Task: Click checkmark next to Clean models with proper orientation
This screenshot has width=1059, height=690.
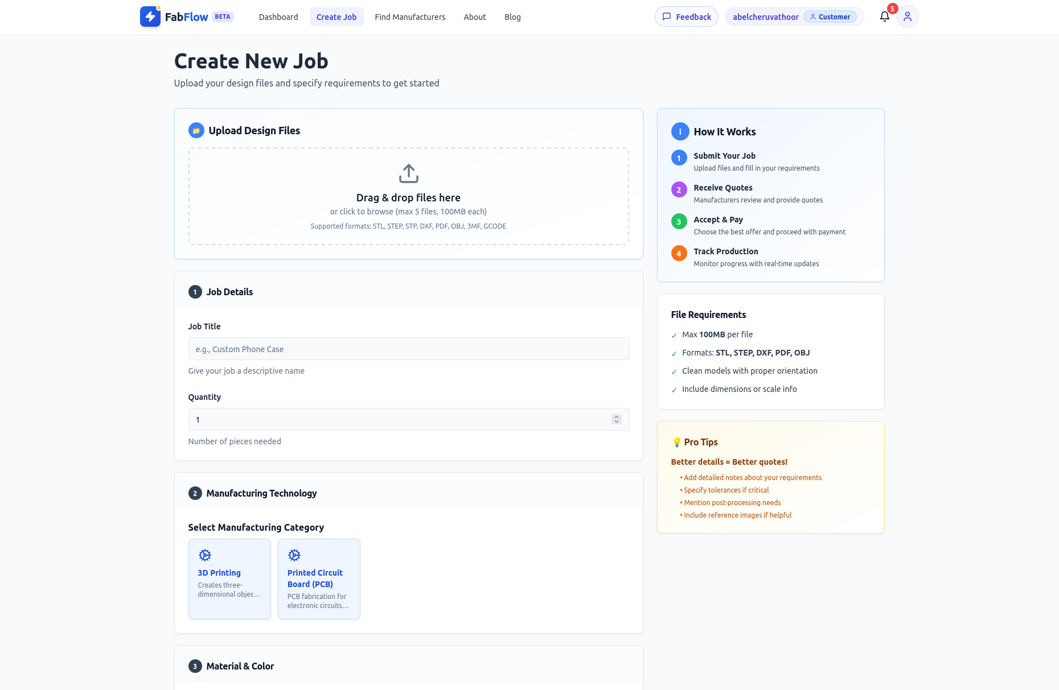Action: 674,372
